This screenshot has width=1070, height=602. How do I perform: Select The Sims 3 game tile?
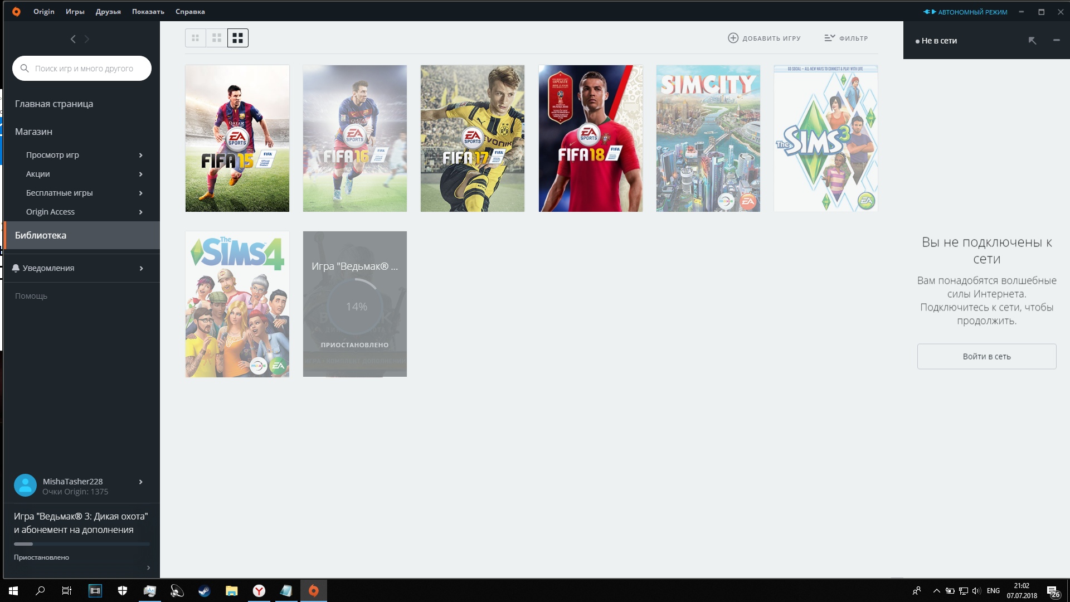[826, 138]
